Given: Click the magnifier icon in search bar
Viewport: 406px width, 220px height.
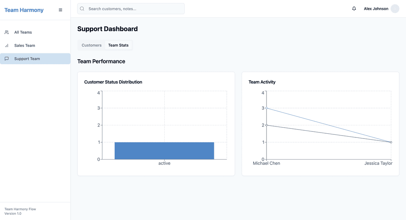Looking at the screenshot, I should pyautogui.click(x=82, y=9).
